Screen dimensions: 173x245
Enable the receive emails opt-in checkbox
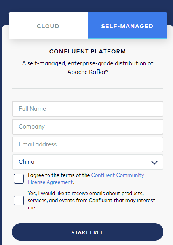pyautogui.click(x=19, y=200)
